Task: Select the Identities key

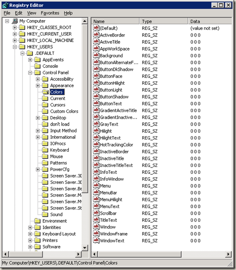Action: click(x=51, y=227)
